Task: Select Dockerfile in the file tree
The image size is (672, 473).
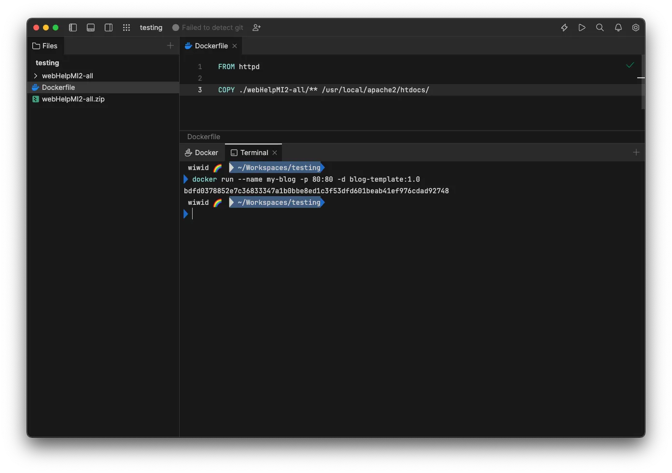Action: coord(58,87)
